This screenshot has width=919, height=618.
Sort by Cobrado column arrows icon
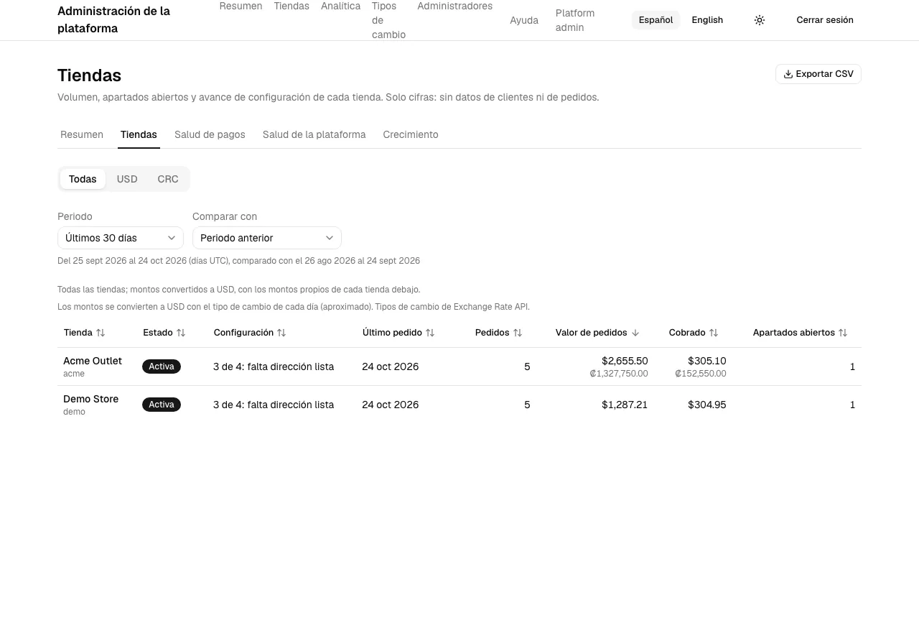[714, 333]
